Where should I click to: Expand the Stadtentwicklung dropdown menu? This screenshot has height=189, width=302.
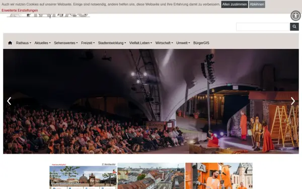112,43
